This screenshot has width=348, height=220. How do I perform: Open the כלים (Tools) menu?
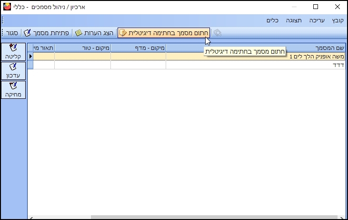pos(273,21)
